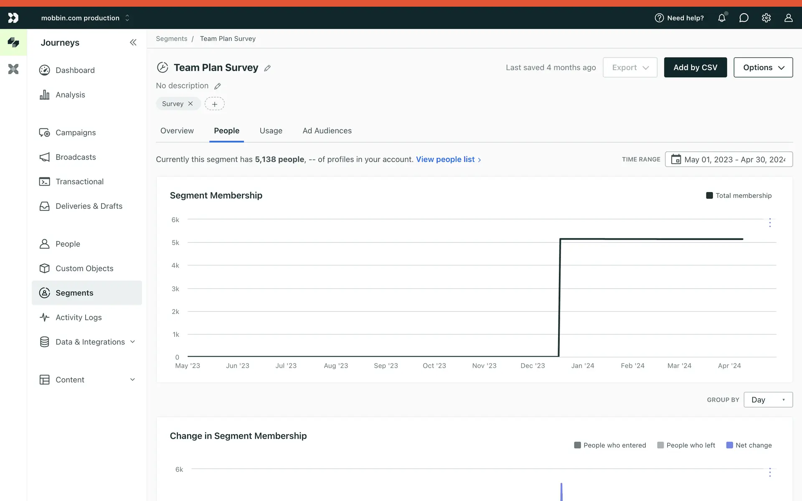Switch to the Overview tab

pyautogui.click(x=177, y=131)
